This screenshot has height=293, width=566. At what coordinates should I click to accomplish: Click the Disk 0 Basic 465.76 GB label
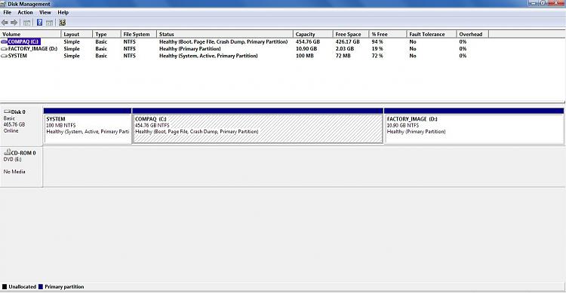[x=21, y=126]
